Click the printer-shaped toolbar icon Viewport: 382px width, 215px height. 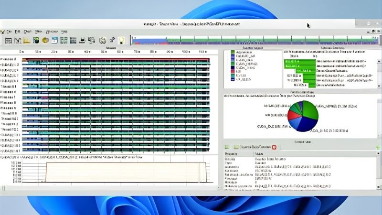pos(82,41)
